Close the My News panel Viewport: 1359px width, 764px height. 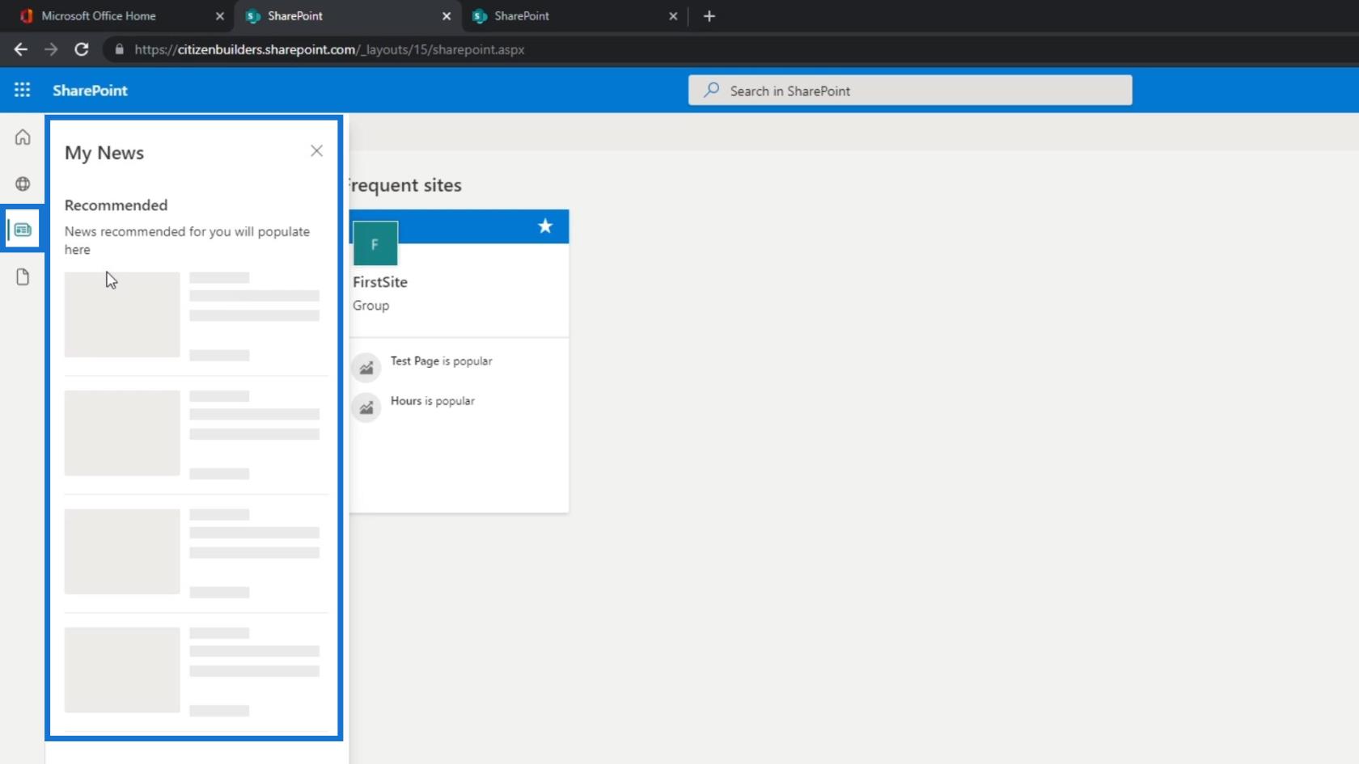(x=316, y=151)
